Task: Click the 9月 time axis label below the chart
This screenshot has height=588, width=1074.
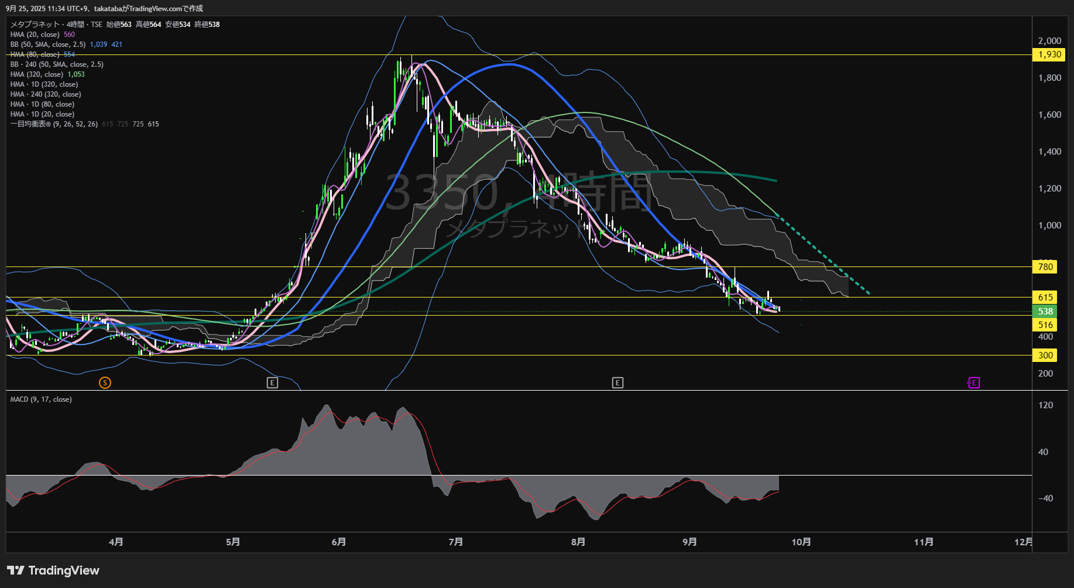Action: point(689,542)
